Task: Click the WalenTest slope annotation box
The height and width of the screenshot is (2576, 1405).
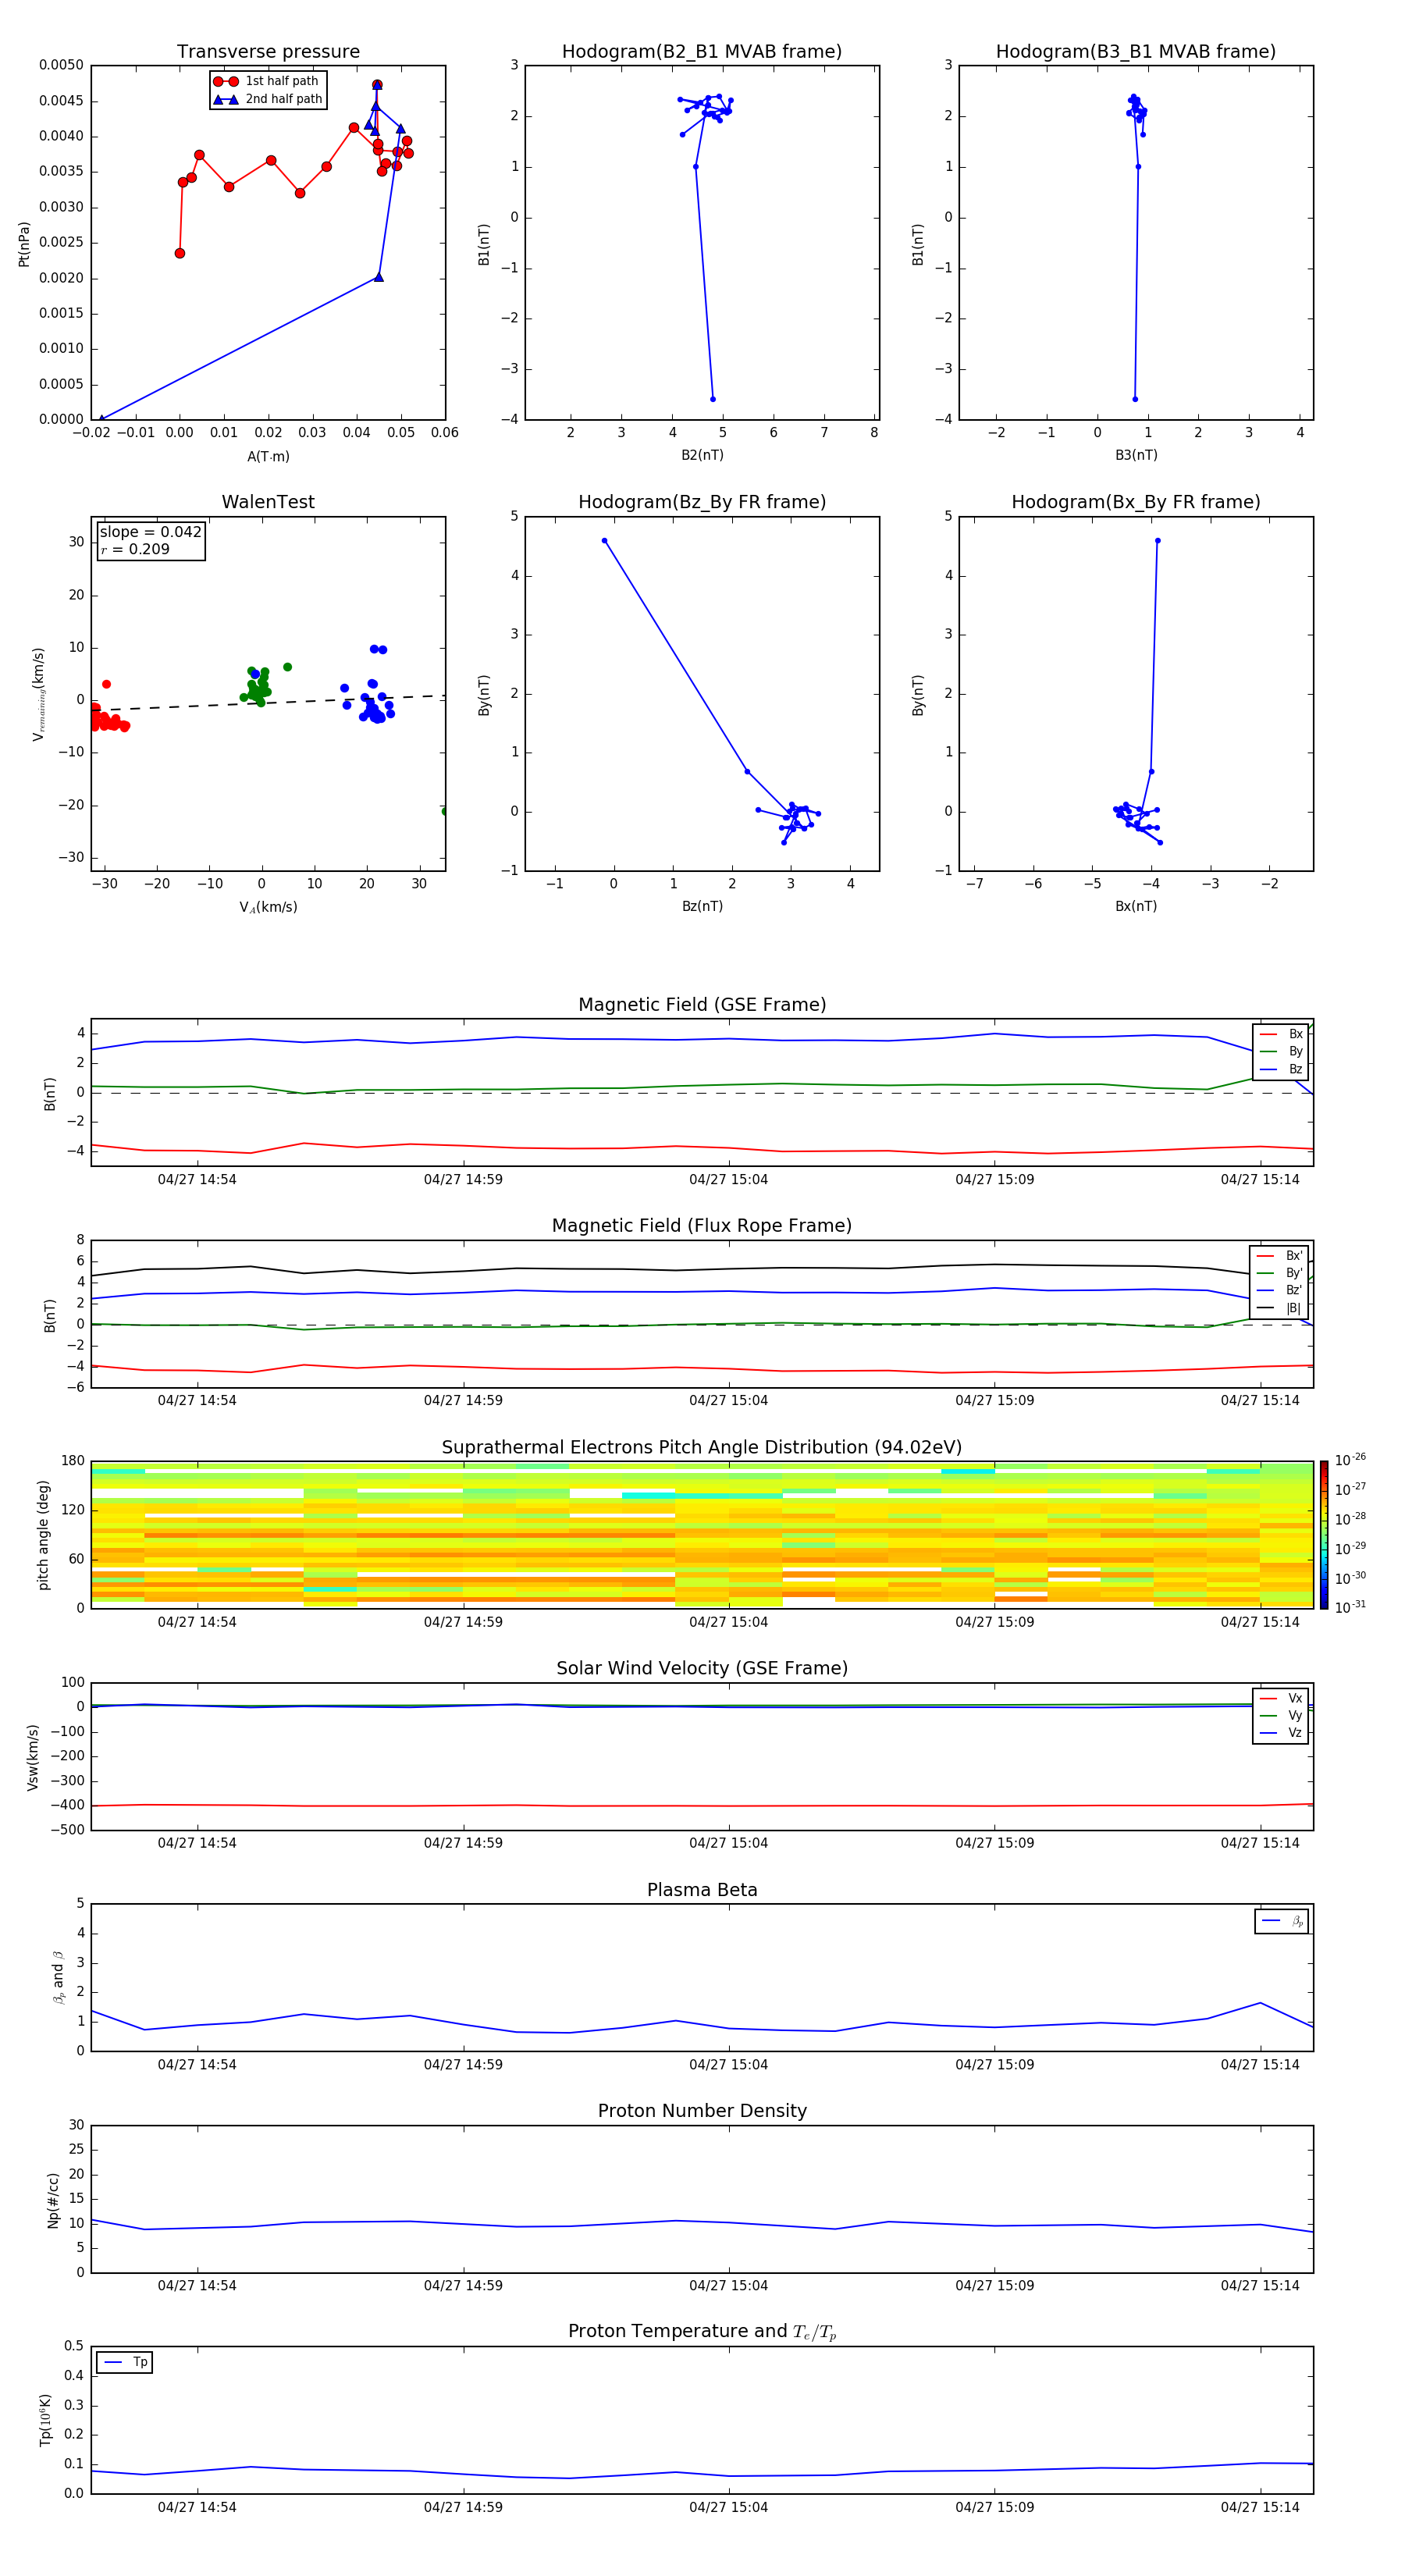Action: click(150, 541)
